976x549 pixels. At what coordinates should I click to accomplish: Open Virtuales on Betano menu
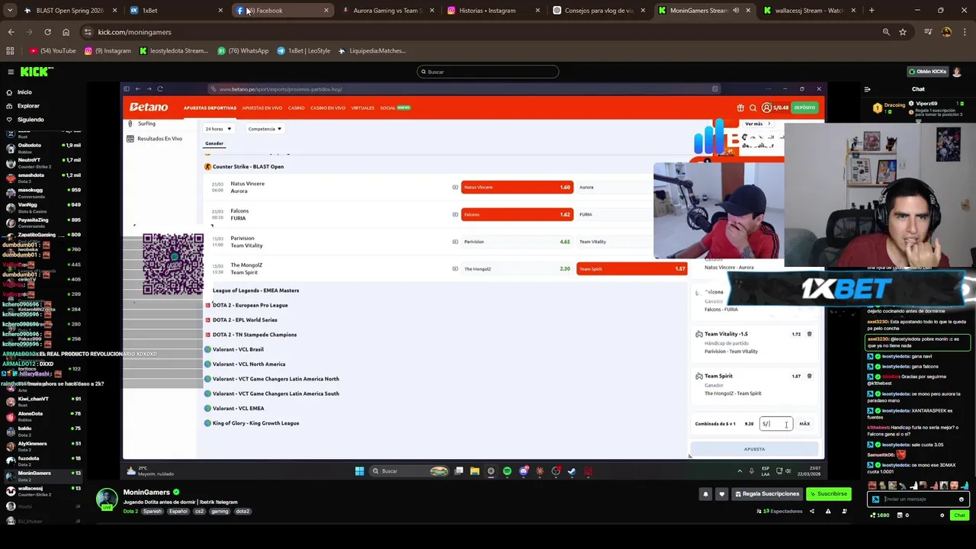click(x=363, y=108)
